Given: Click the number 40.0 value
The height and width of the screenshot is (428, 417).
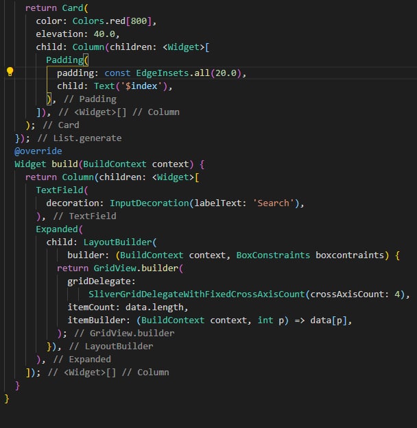Looking at the screenshot, I should pos(104,34).
